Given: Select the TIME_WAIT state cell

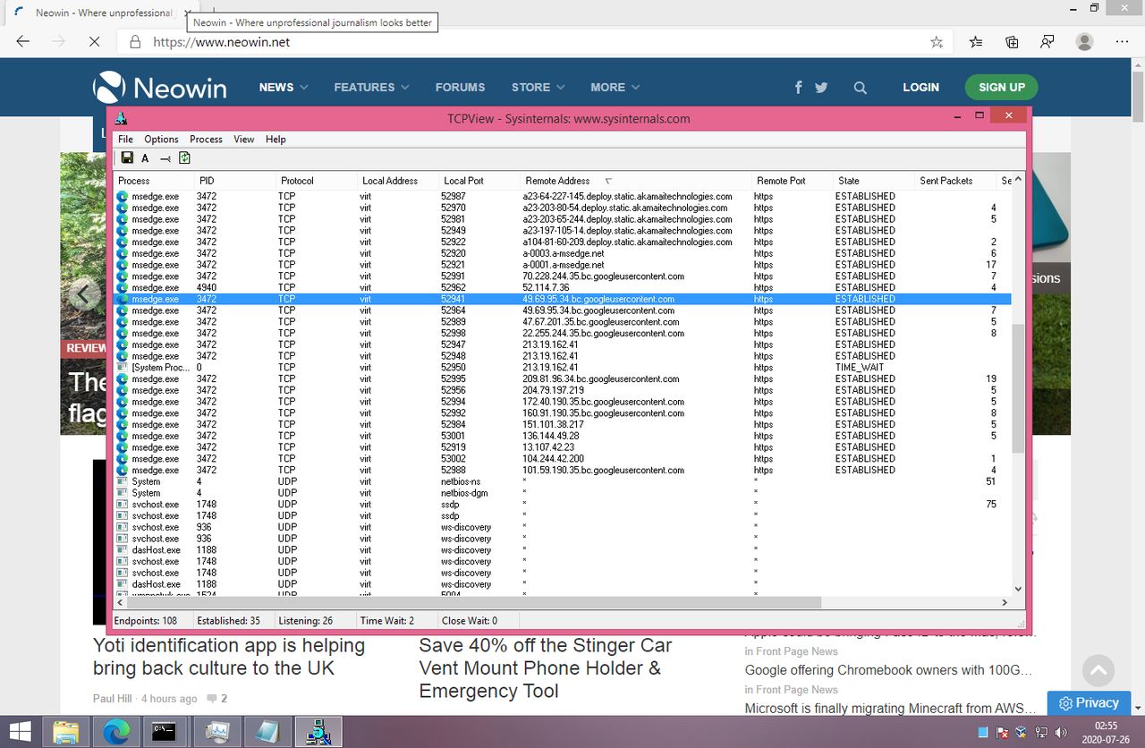Looking at the screenshot, I should point(859,368).
